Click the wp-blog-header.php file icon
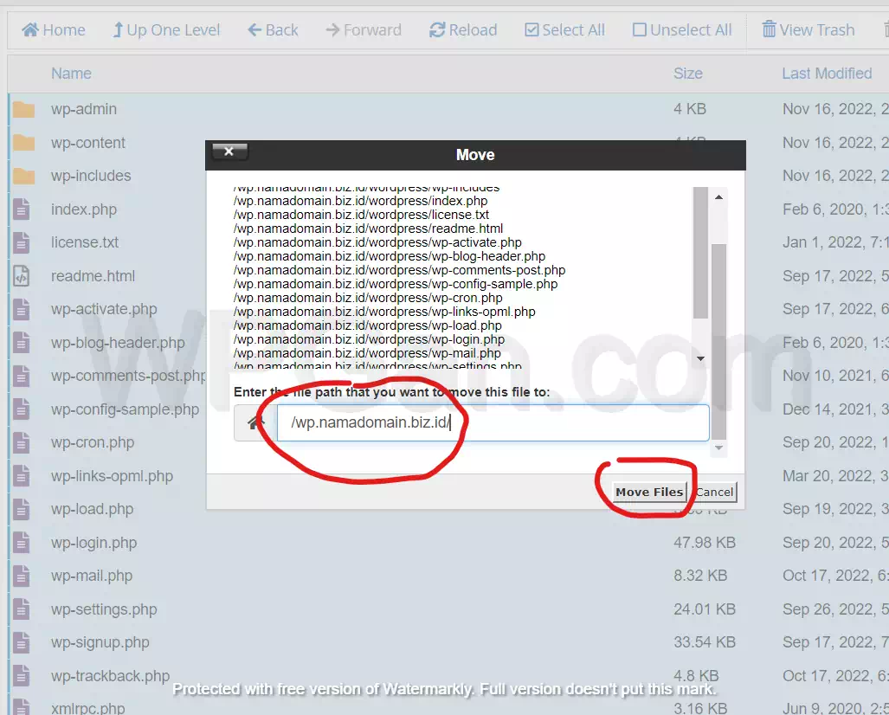This screenshot has height=715, width=889. pyautogui.click(x=22, y=343)
